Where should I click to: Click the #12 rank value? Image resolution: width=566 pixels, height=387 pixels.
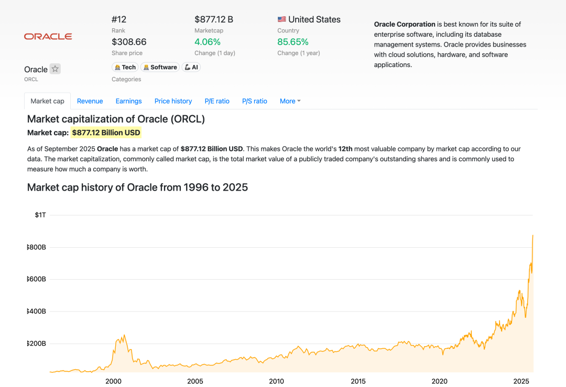(x=119, y=19)
